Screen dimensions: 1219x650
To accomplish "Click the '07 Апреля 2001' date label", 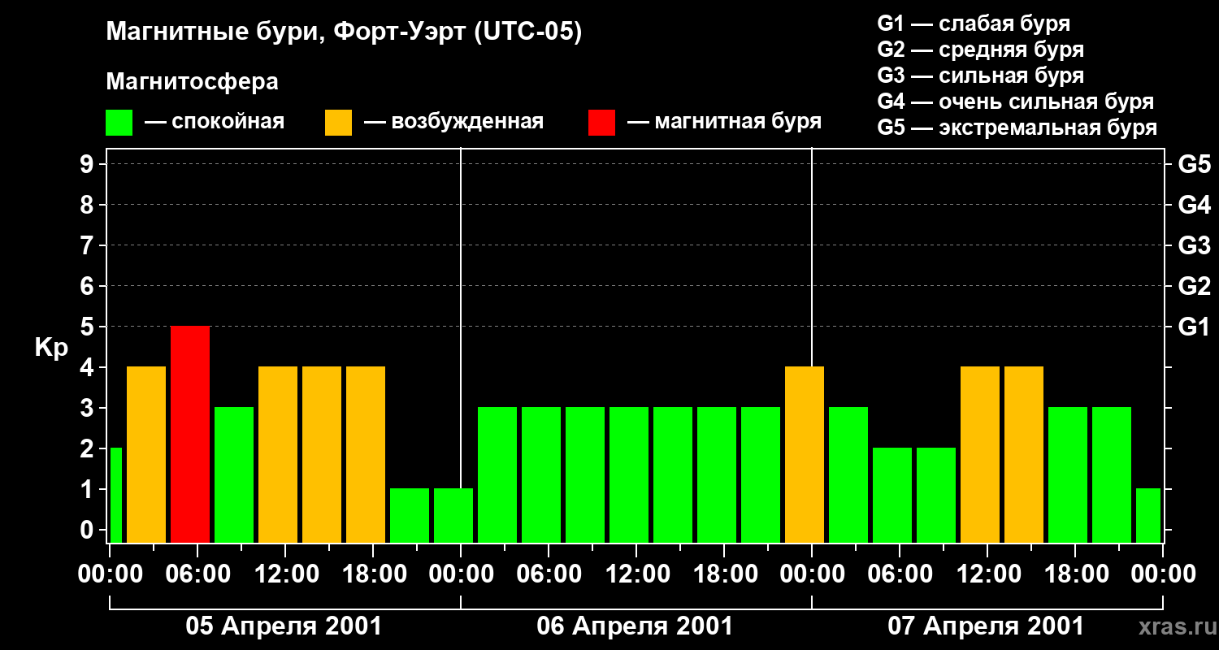I will (986, 626).
